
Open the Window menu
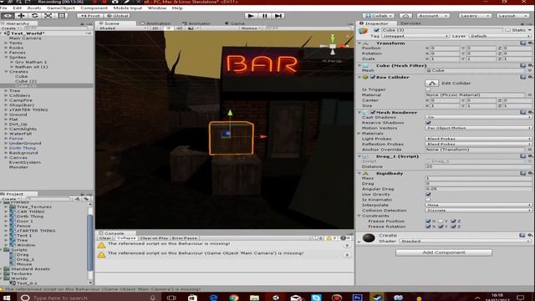[x=157, y=8]
